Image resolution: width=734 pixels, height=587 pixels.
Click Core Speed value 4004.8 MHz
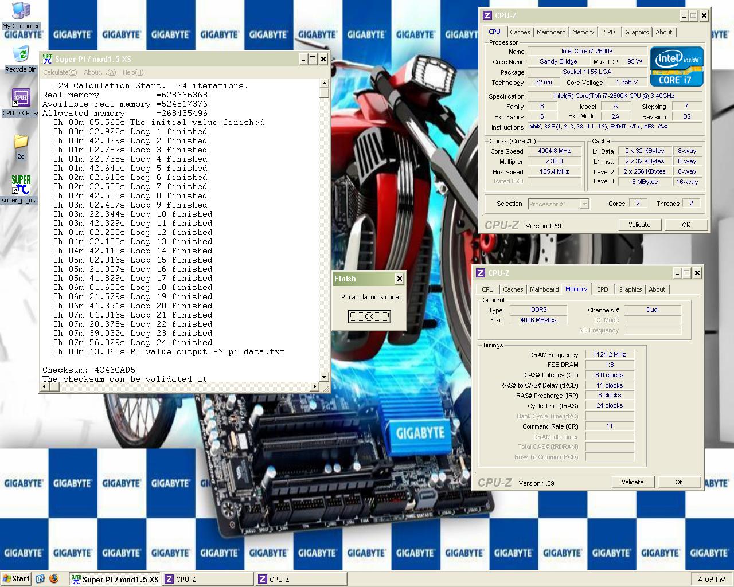(x=555, y=151)
